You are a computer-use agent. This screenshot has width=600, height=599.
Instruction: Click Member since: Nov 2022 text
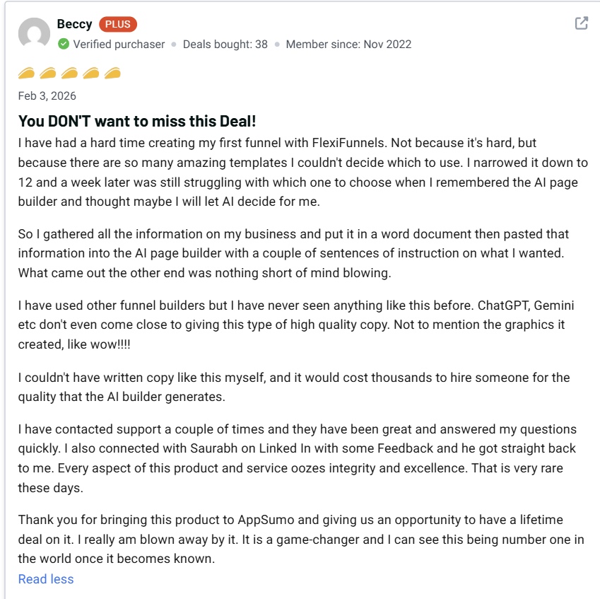coord(348,44)
